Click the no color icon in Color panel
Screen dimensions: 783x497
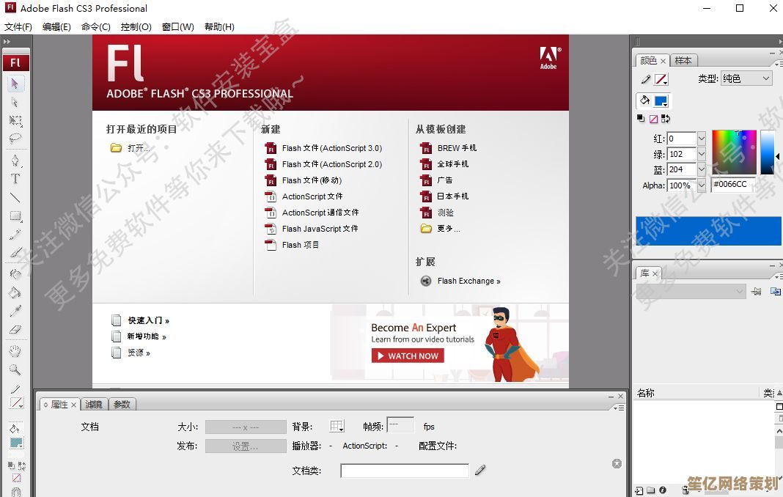pyautogui.click(x=653, y=119)
